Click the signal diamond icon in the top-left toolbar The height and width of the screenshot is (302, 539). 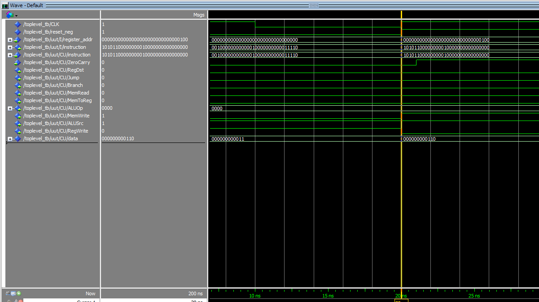9,14
